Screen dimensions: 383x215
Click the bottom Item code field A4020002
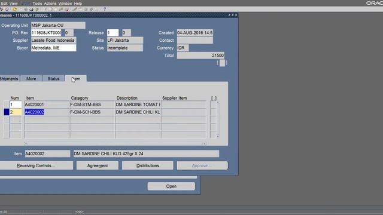coord(47,154)
